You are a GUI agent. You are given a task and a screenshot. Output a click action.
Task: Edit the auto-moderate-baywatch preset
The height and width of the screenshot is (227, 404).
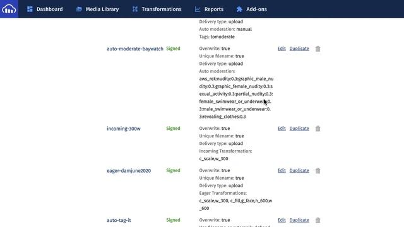[x=282, y=49]
